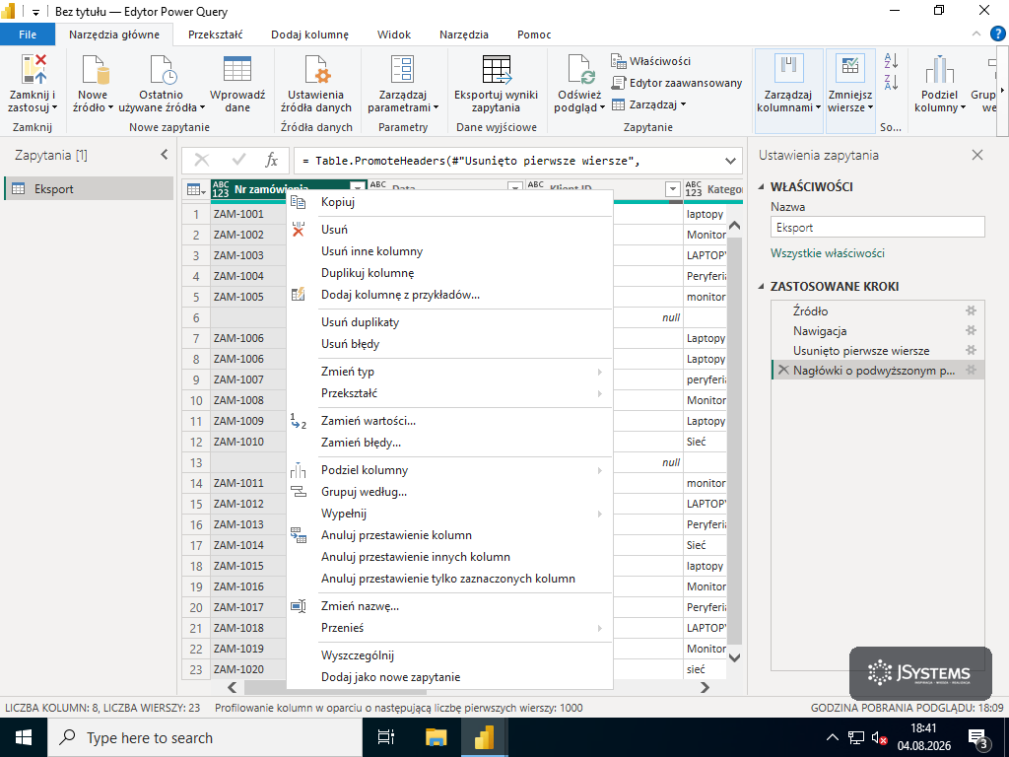Open notification center icon

coord(978,739)
